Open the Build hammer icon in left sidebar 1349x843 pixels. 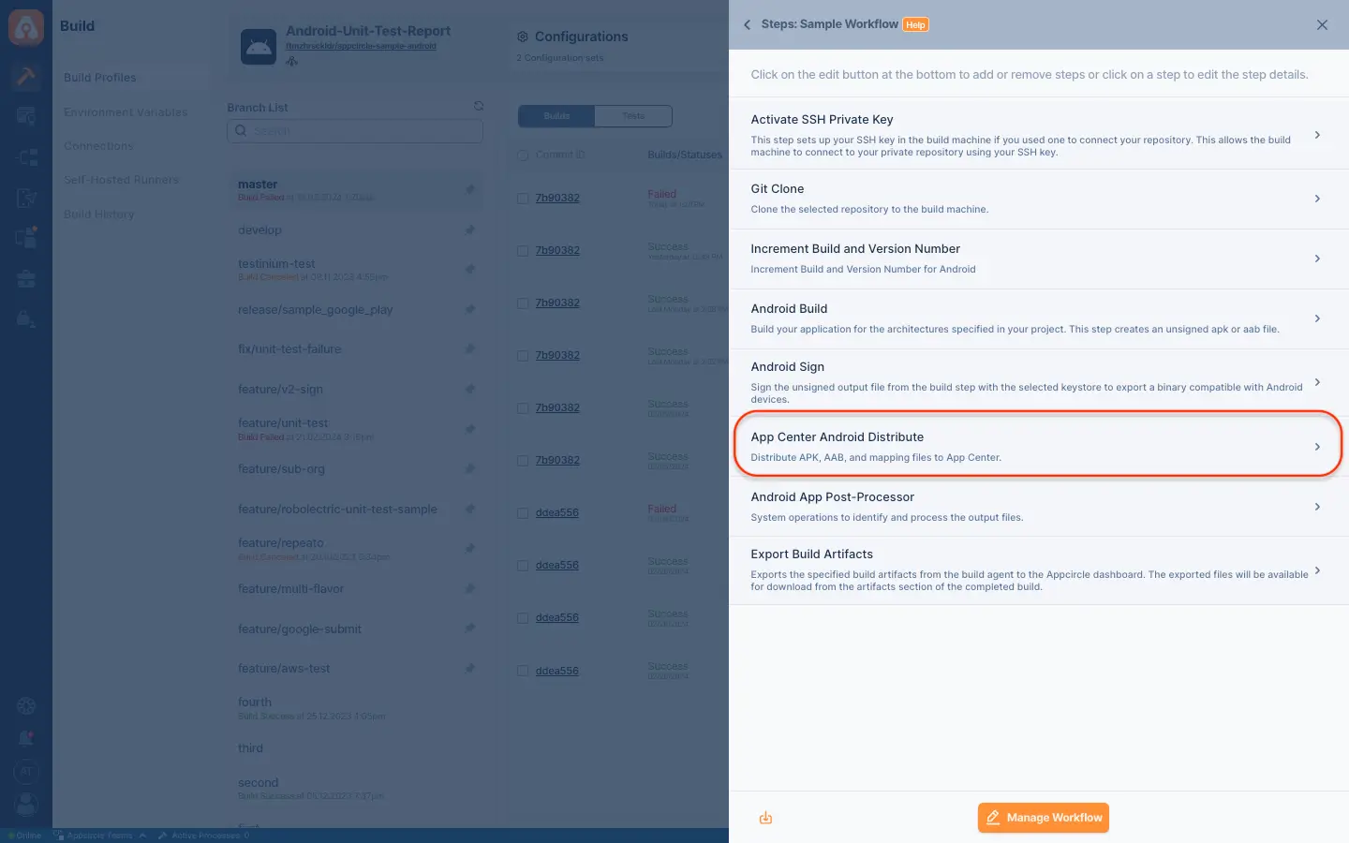(x=26, y=76)
